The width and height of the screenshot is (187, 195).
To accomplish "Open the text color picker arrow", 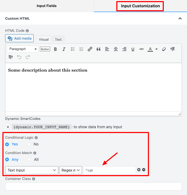I will [x=157, y=49].
